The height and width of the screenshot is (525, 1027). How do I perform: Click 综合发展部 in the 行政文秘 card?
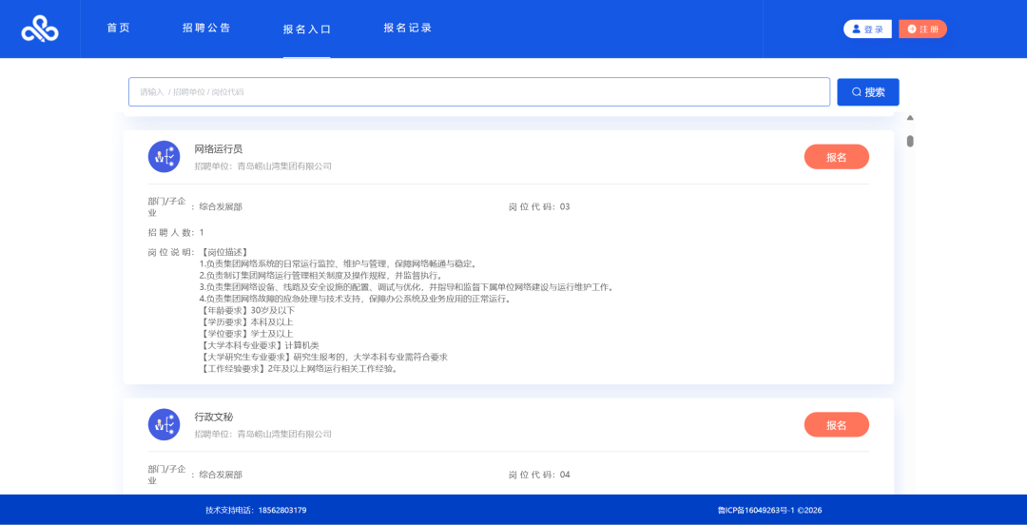point(221,475)
